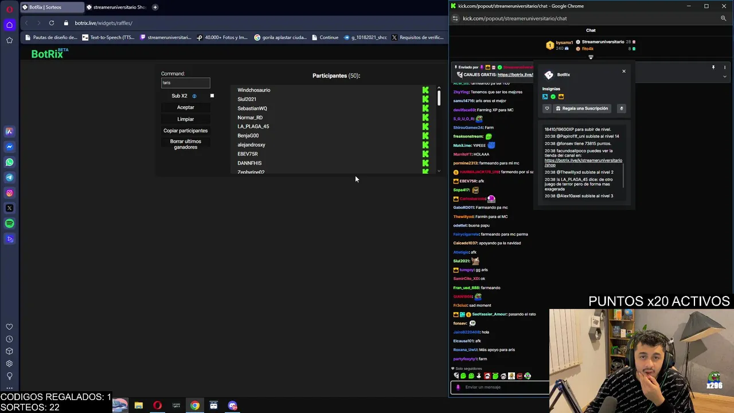Select participant SebastianWQ
The width and height of the screenshot is (734, 413).
coord(252,108)
